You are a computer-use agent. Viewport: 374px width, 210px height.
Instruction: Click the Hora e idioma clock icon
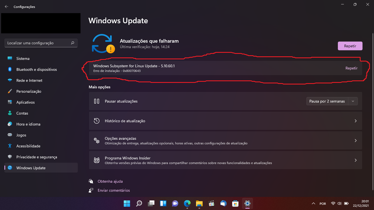click(10, 124)
